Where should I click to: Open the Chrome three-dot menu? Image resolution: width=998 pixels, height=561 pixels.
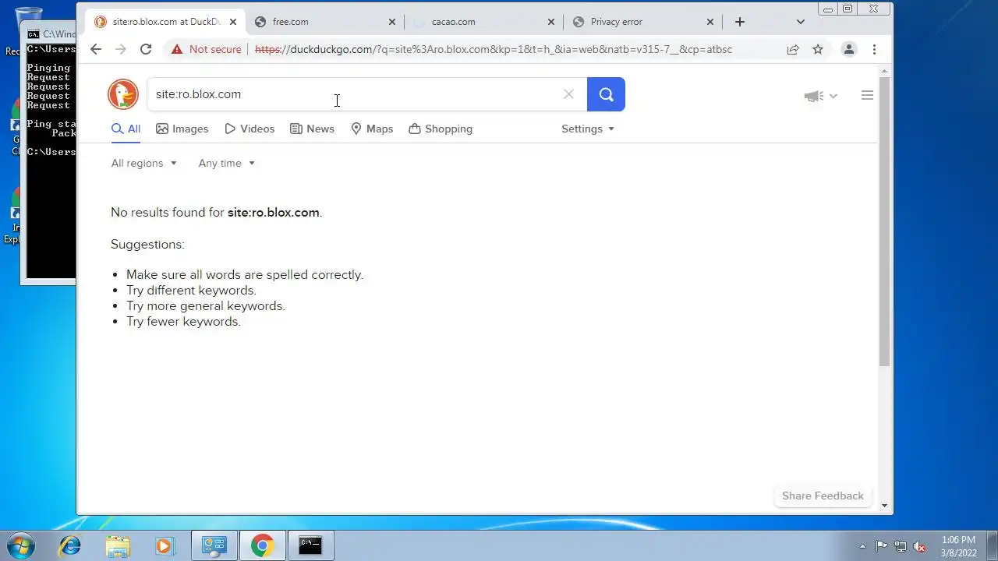[874, 49]
